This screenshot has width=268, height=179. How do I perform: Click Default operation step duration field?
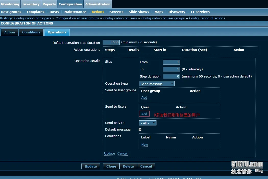tap(111, 42)
